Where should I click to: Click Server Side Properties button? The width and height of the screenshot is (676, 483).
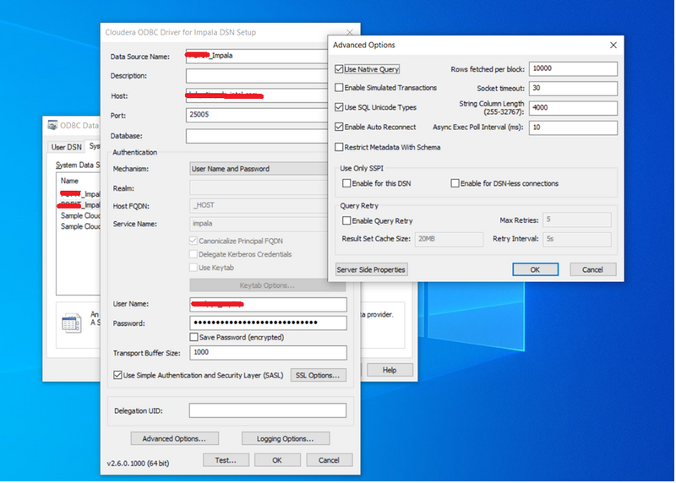point(371,269)
